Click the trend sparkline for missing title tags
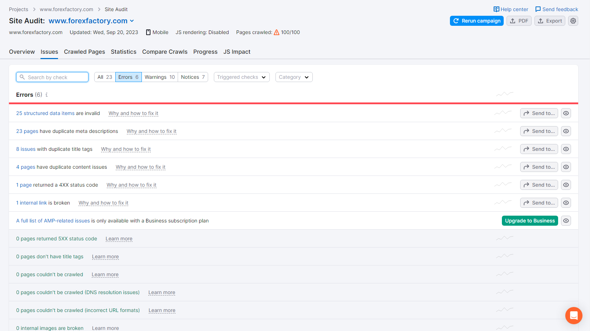This screenshot has width=590, height=331. click(505, 256)
